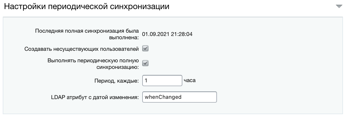Viewport: 346px width, 118px height.
Task: Toggle 'Создавать несуществующих пользователей' checkbox
Action: click(x=145, y=49)
